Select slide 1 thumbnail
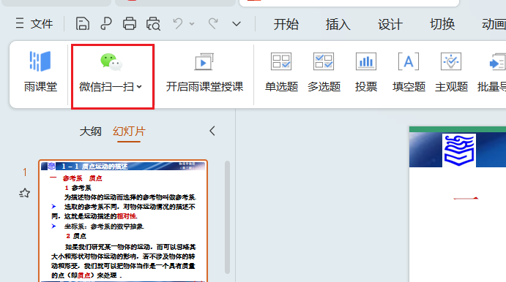 123,221
